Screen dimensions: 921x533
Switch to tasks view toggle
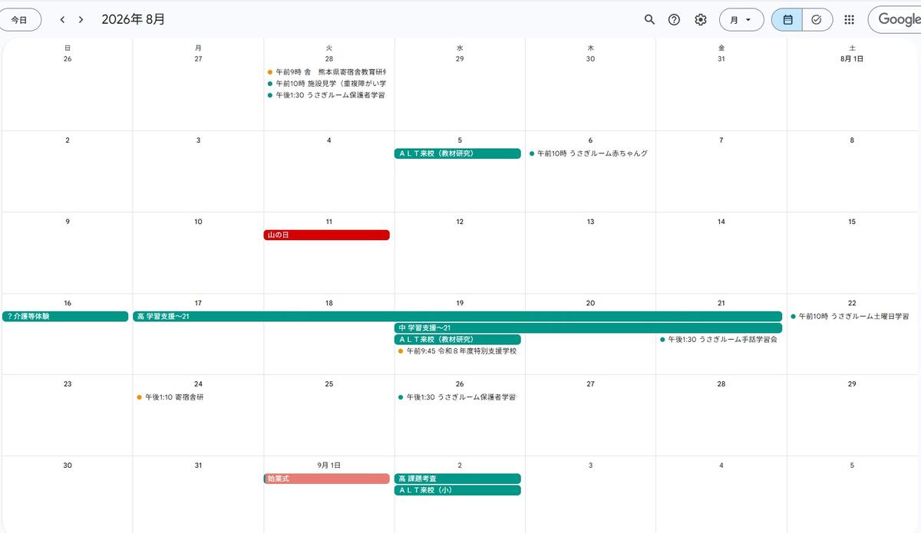click(x=817, y=20)
